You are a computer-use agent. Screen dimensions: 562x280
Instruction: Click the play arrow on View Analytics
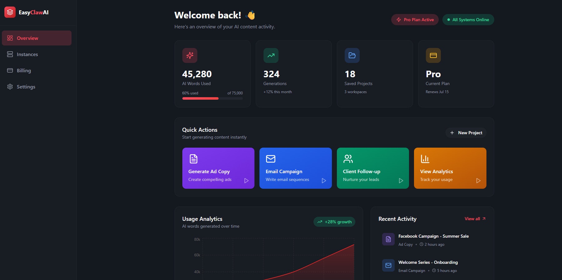pos(478,181)
